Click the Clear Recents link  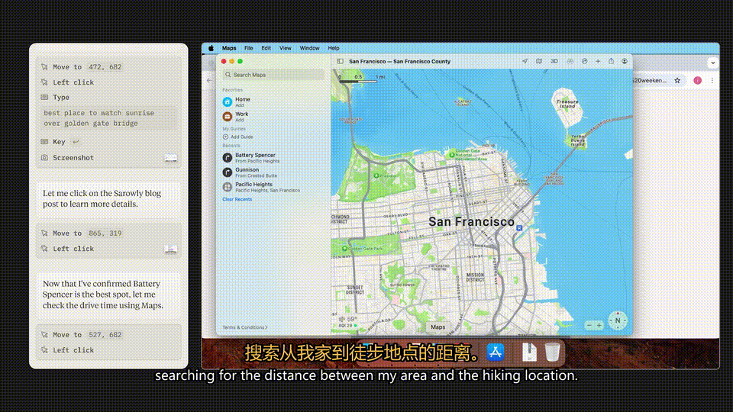point(237,199)
